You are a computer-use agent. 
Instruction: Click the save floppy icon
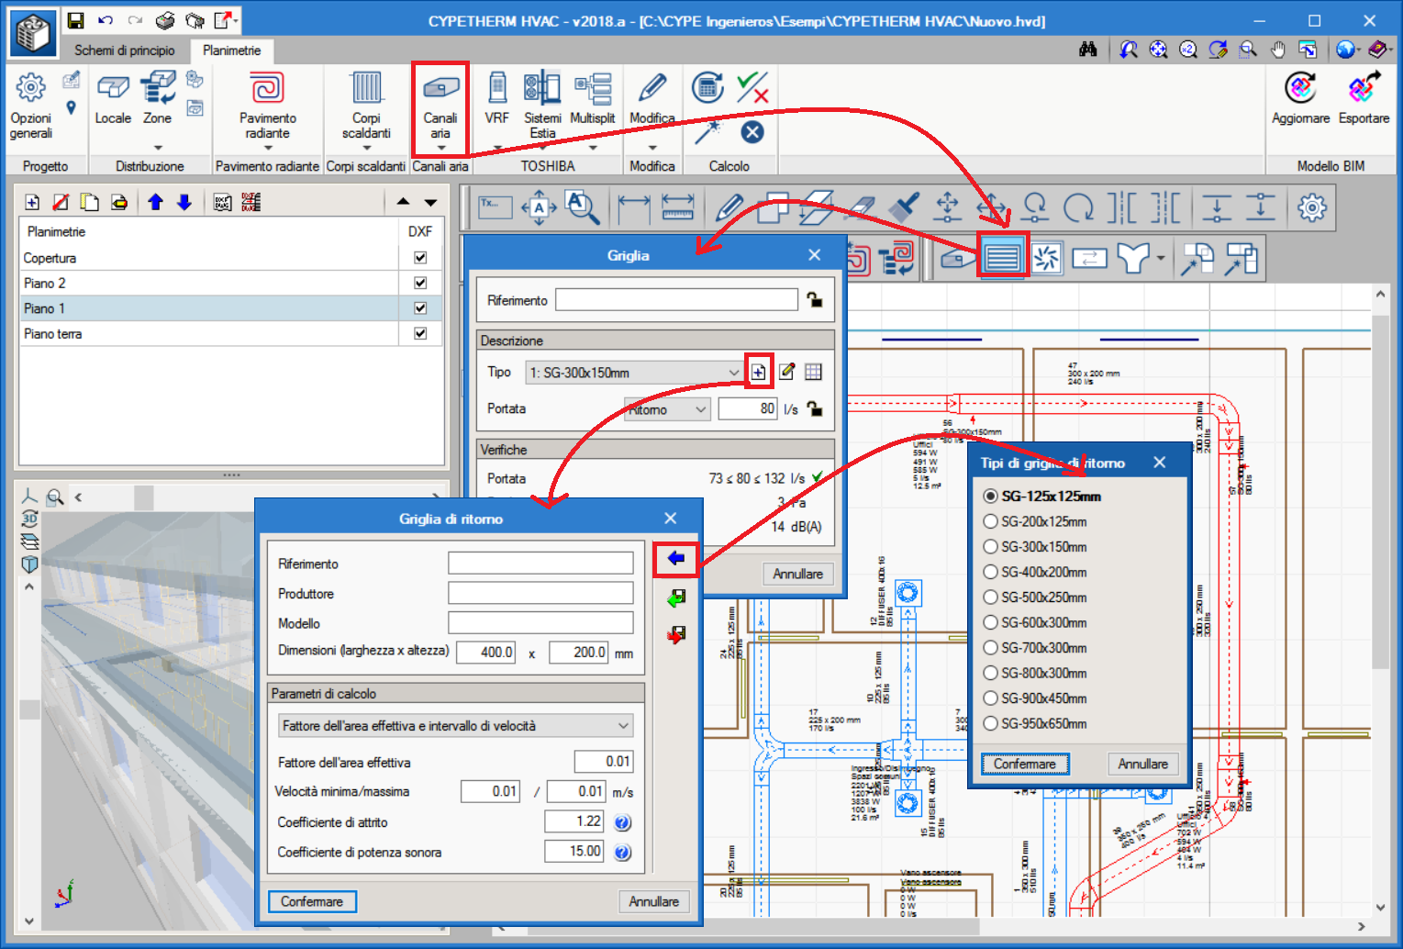(76, 19)
